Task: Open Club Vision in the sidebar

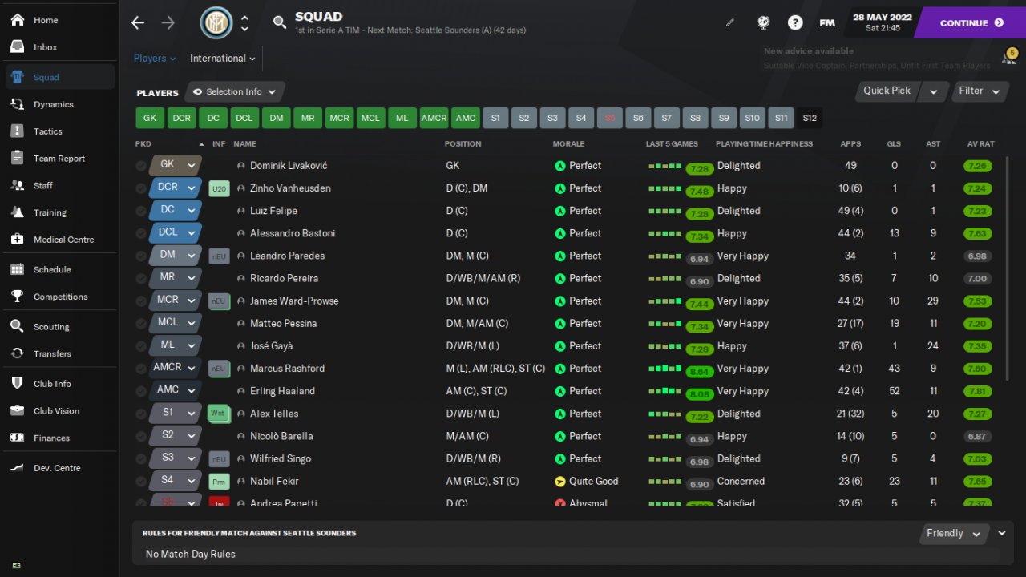Action: [x=60, y=411]
